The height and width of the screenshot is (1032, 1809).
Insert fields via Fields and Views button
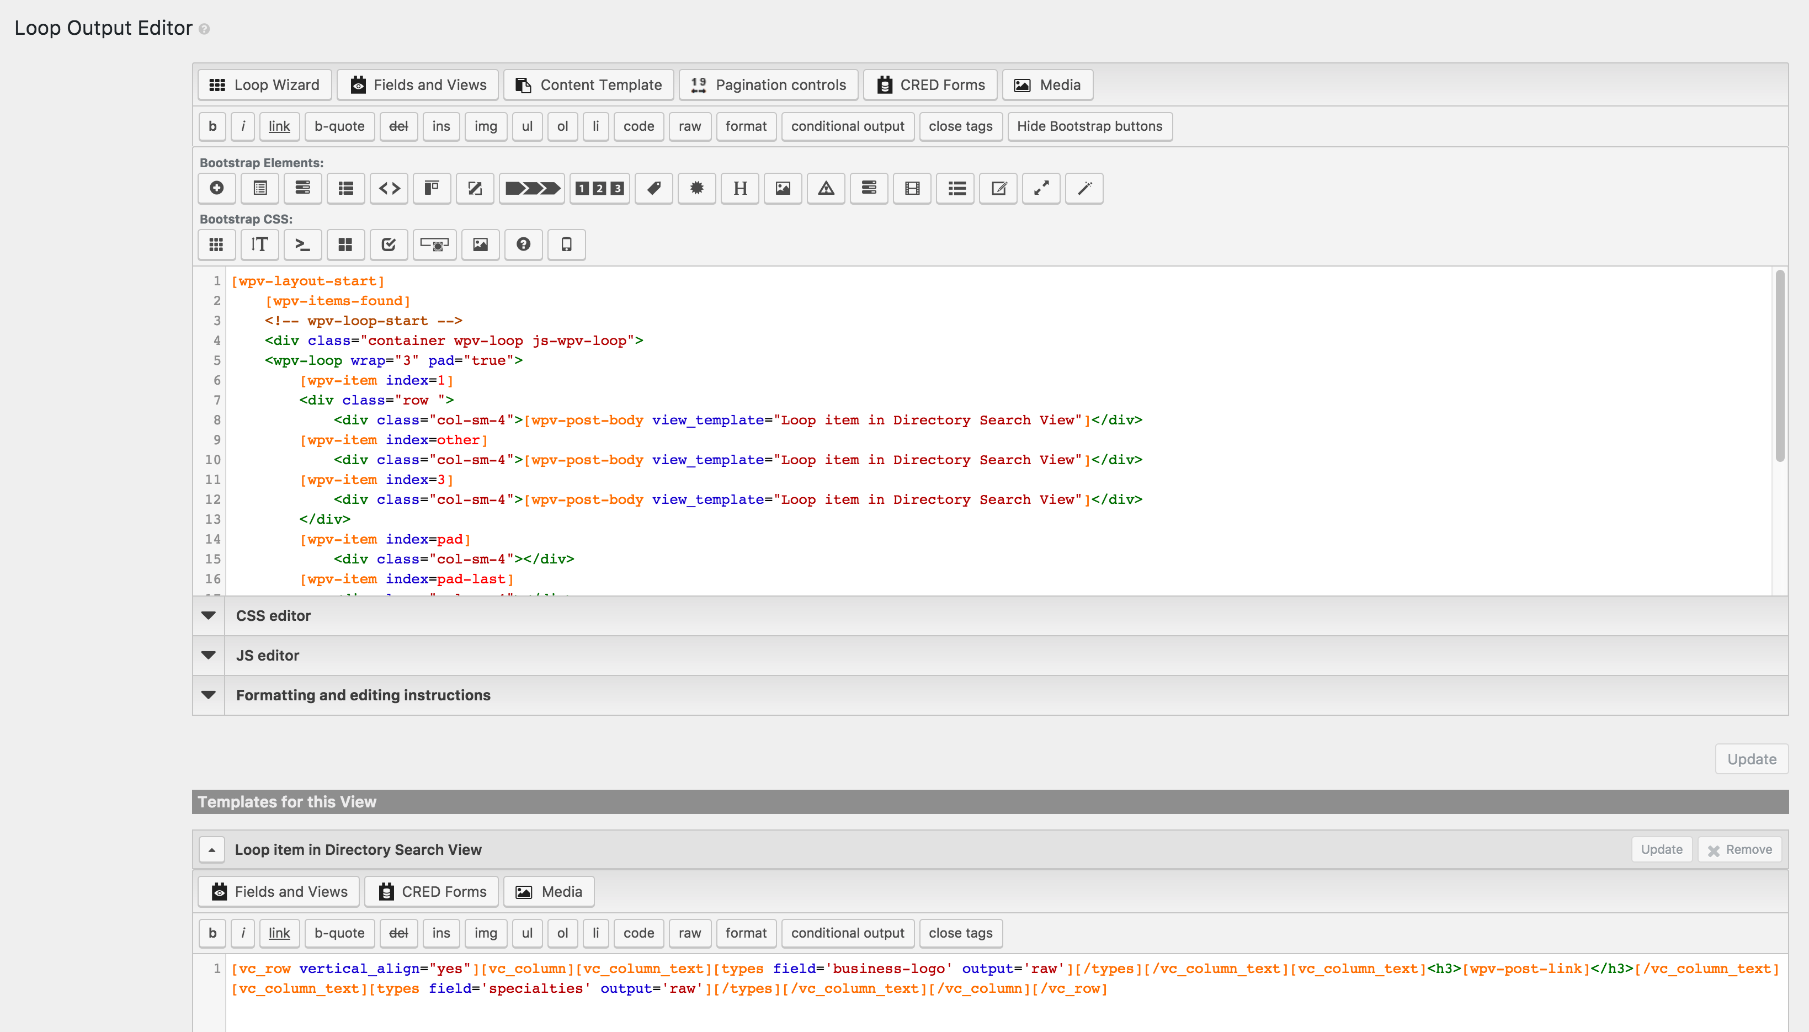417,84
